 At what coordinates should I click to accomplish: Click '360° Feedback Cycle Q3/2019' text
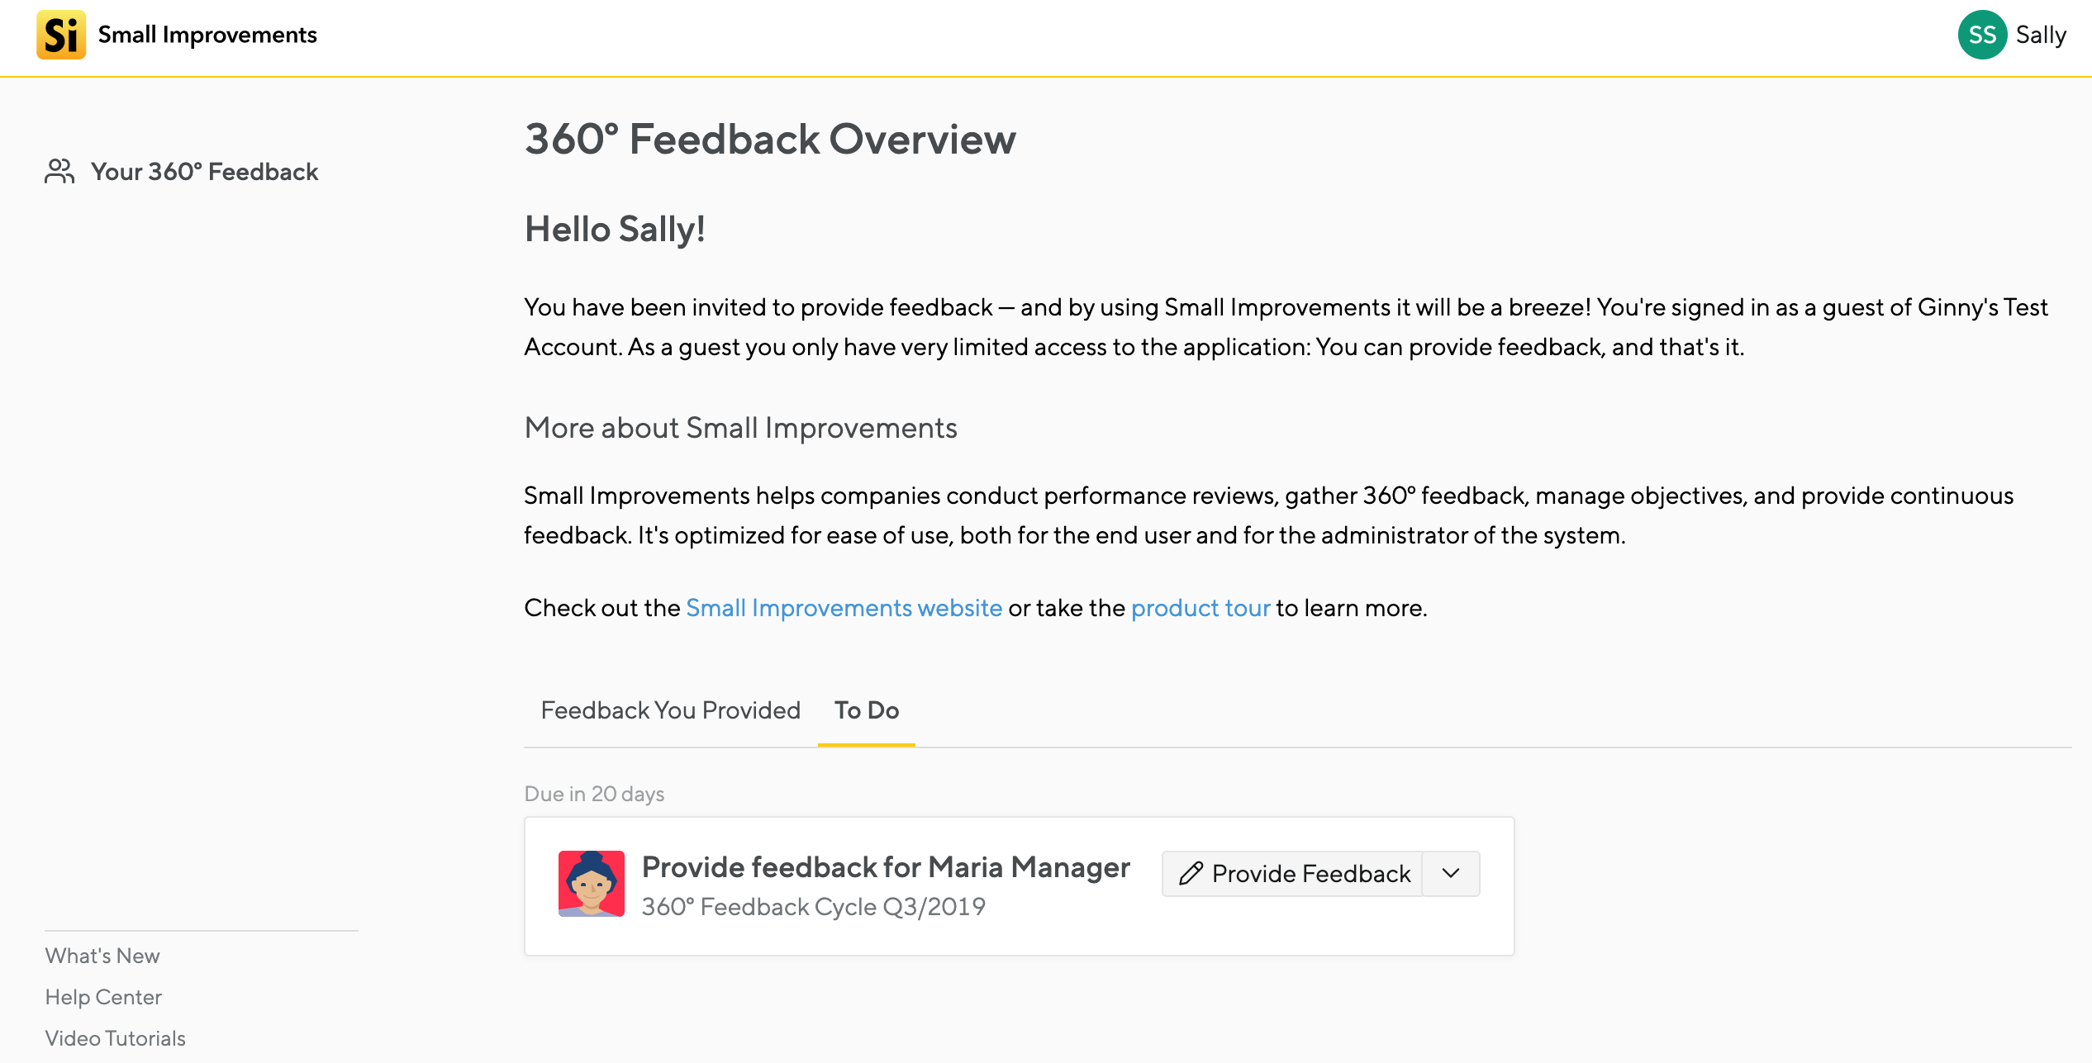814,907
